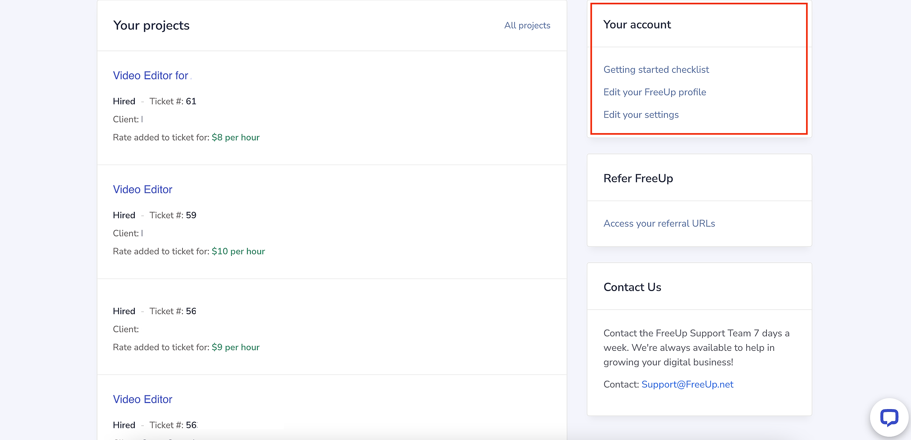Click the Client label under ticket 61
Screen dimensions: 911x440
(126, 119)
